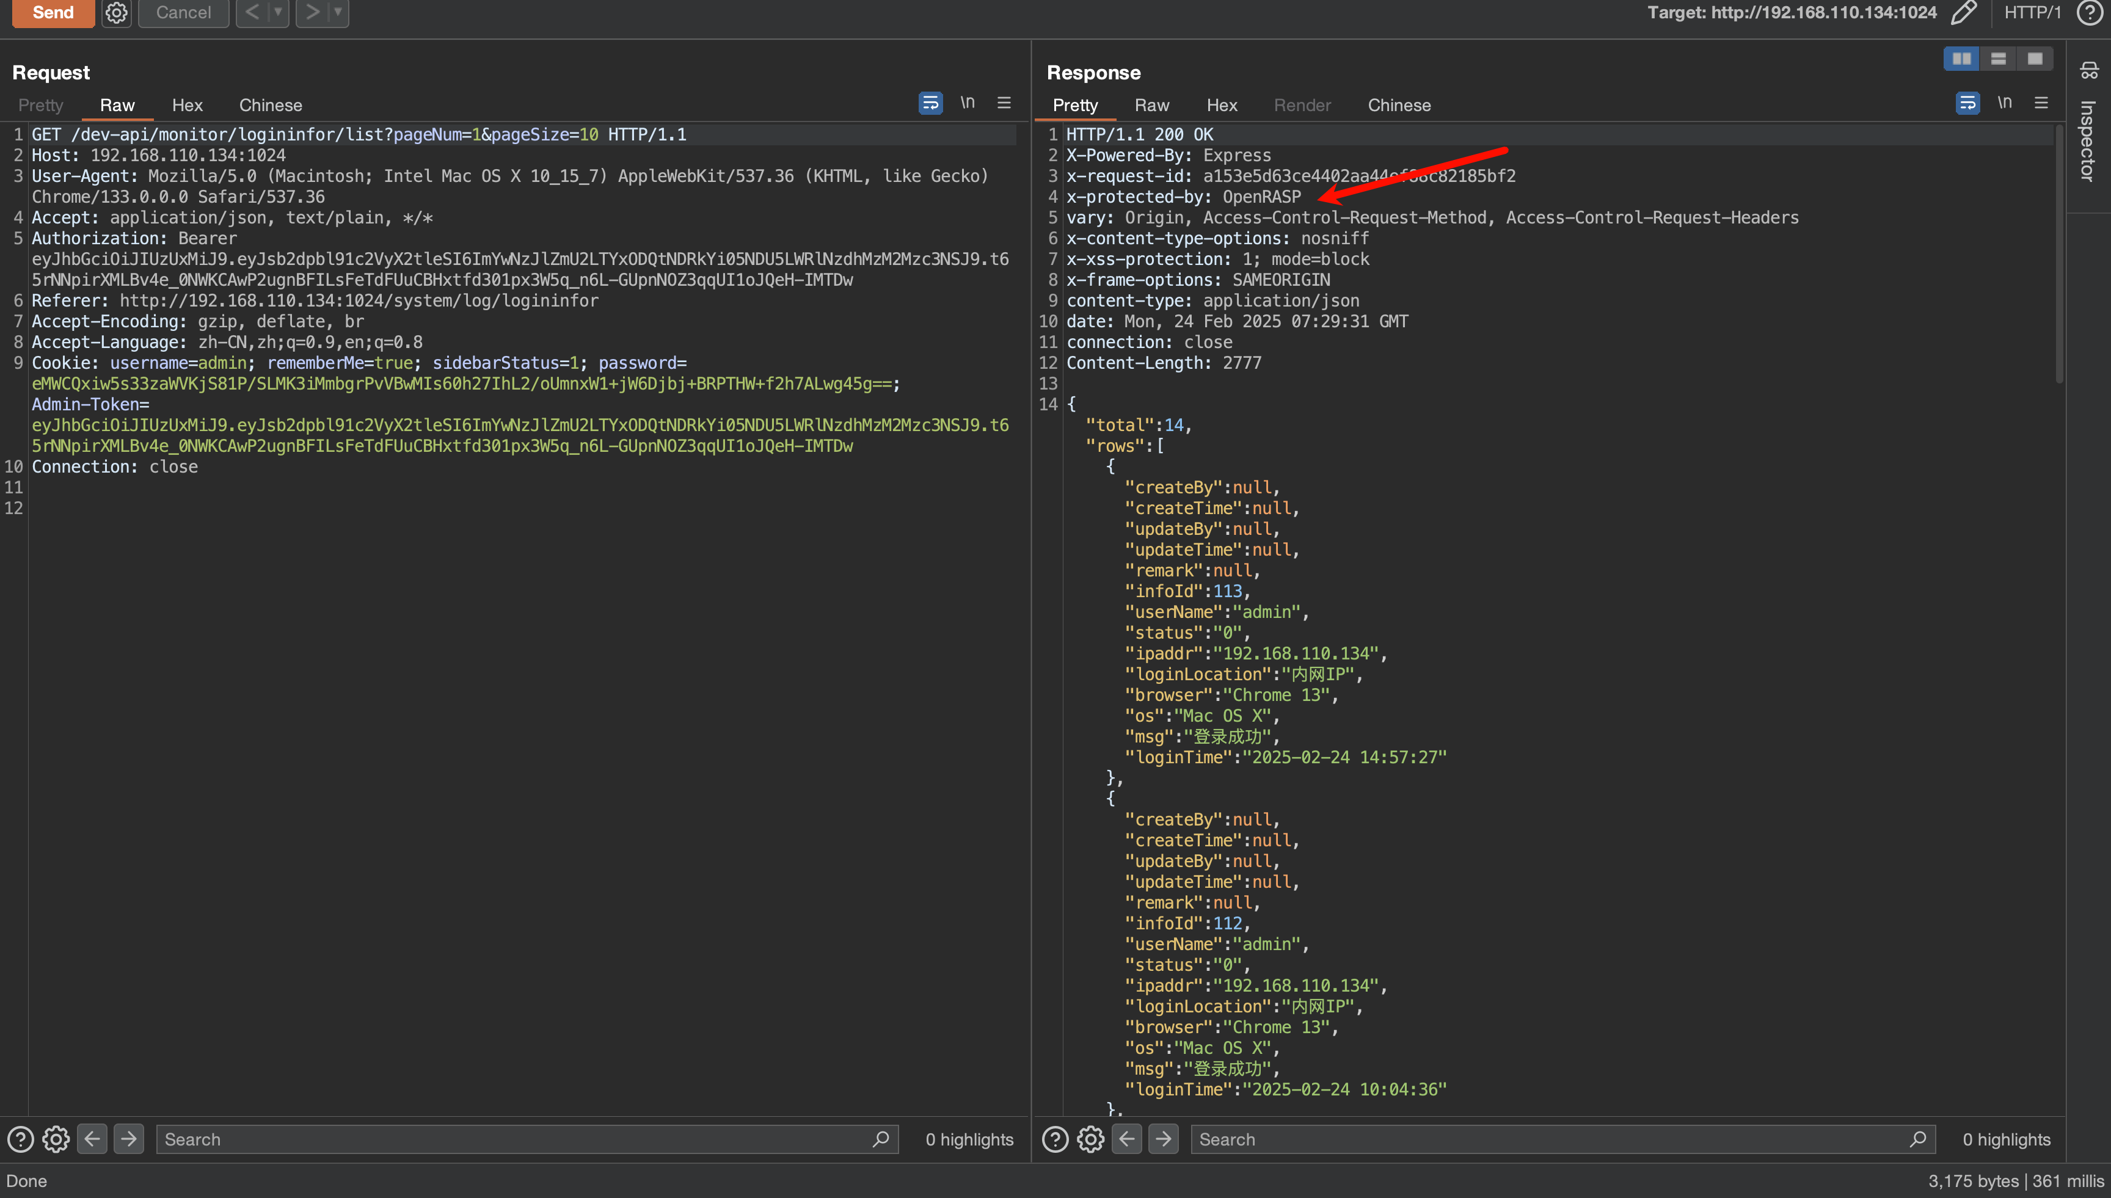Click the Content-Length: 2777 header

click(x=1164, y=363)
